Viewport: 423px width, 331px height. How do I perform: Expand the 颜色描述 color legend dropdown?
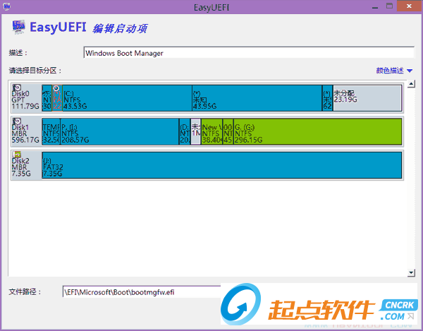(x=394, y=71)
